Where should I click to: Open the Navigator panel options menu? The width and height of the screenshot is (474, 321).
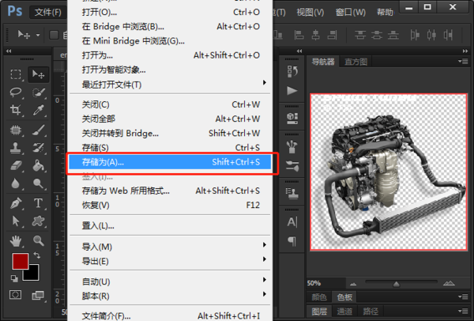pyautogui.click(x=466, y=62)
